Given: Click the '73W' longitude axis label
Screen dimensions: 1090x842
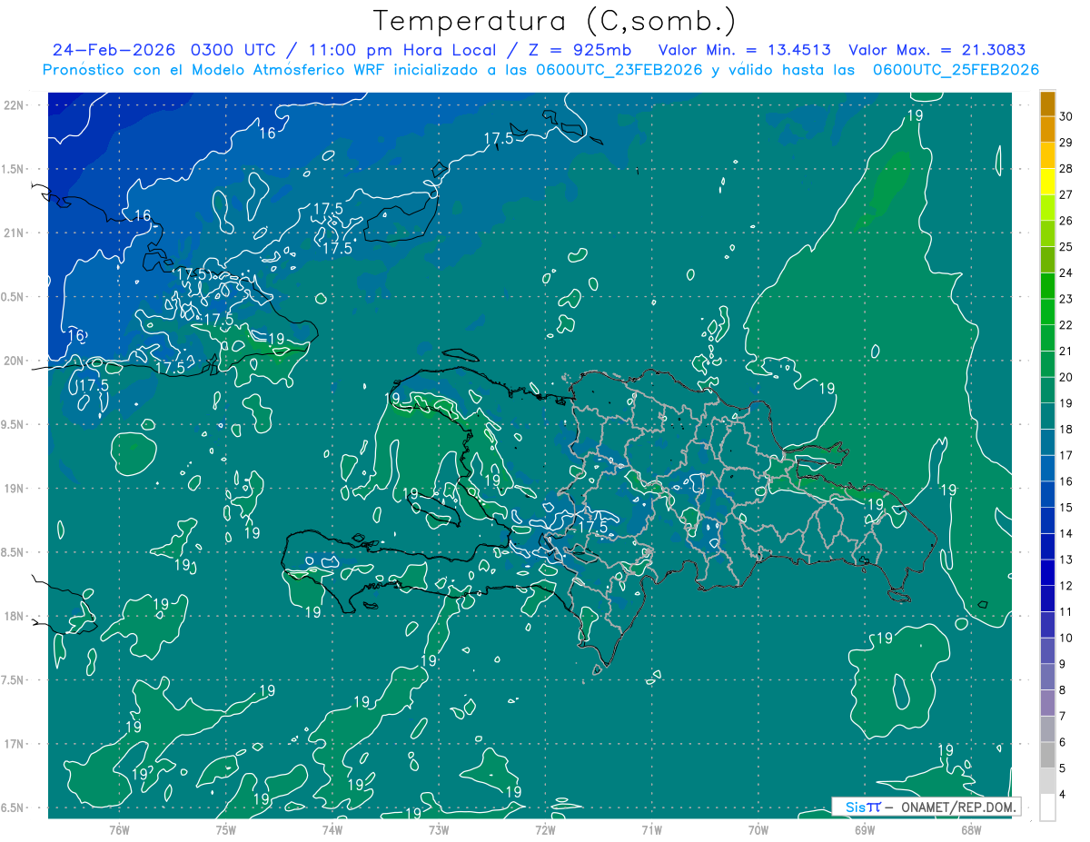Looking at the screenshot, I should [x=439, y=829].
